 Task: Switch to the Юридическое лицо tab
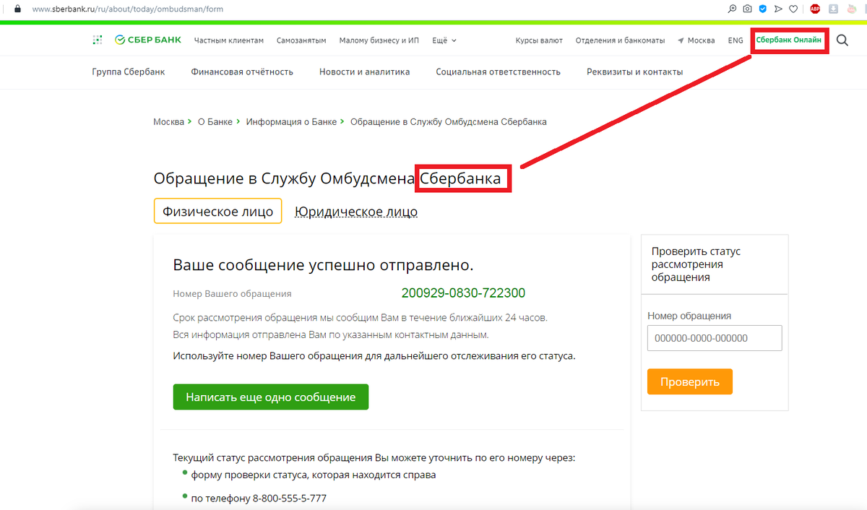coord(355,211)
